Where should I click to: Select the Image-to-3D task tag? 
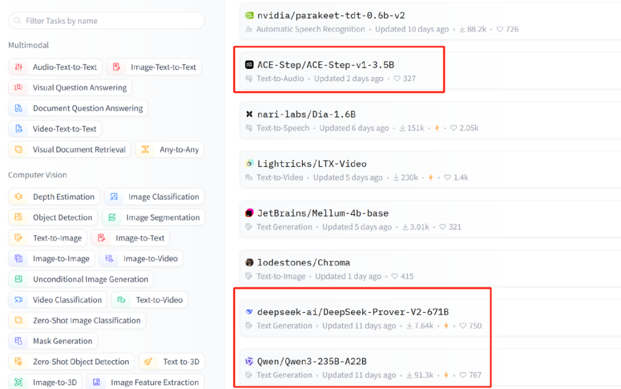(x=45, y=382)
